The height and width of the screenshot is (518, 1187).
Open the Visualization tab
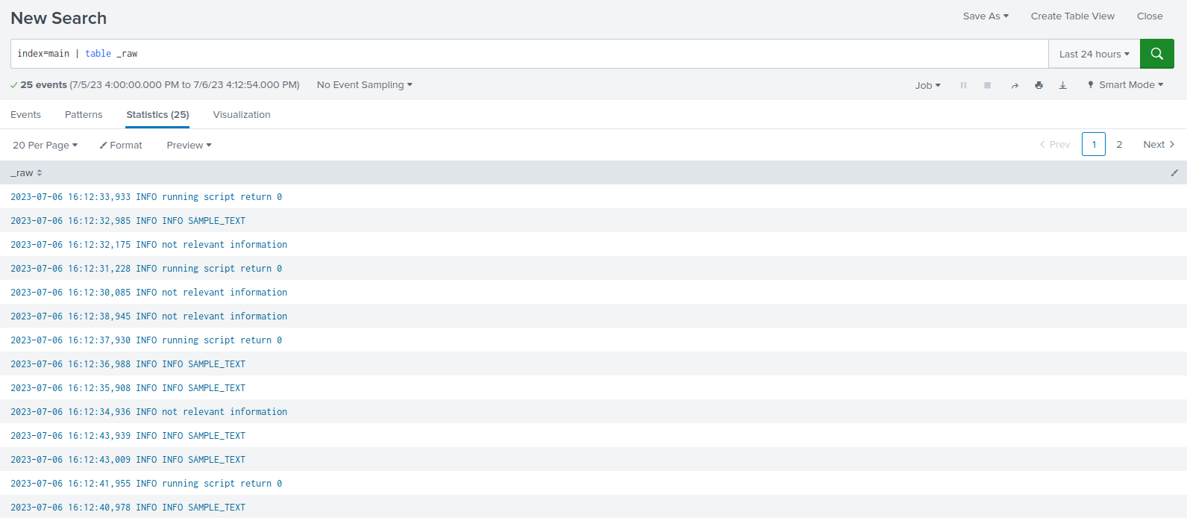click(242, 115)
